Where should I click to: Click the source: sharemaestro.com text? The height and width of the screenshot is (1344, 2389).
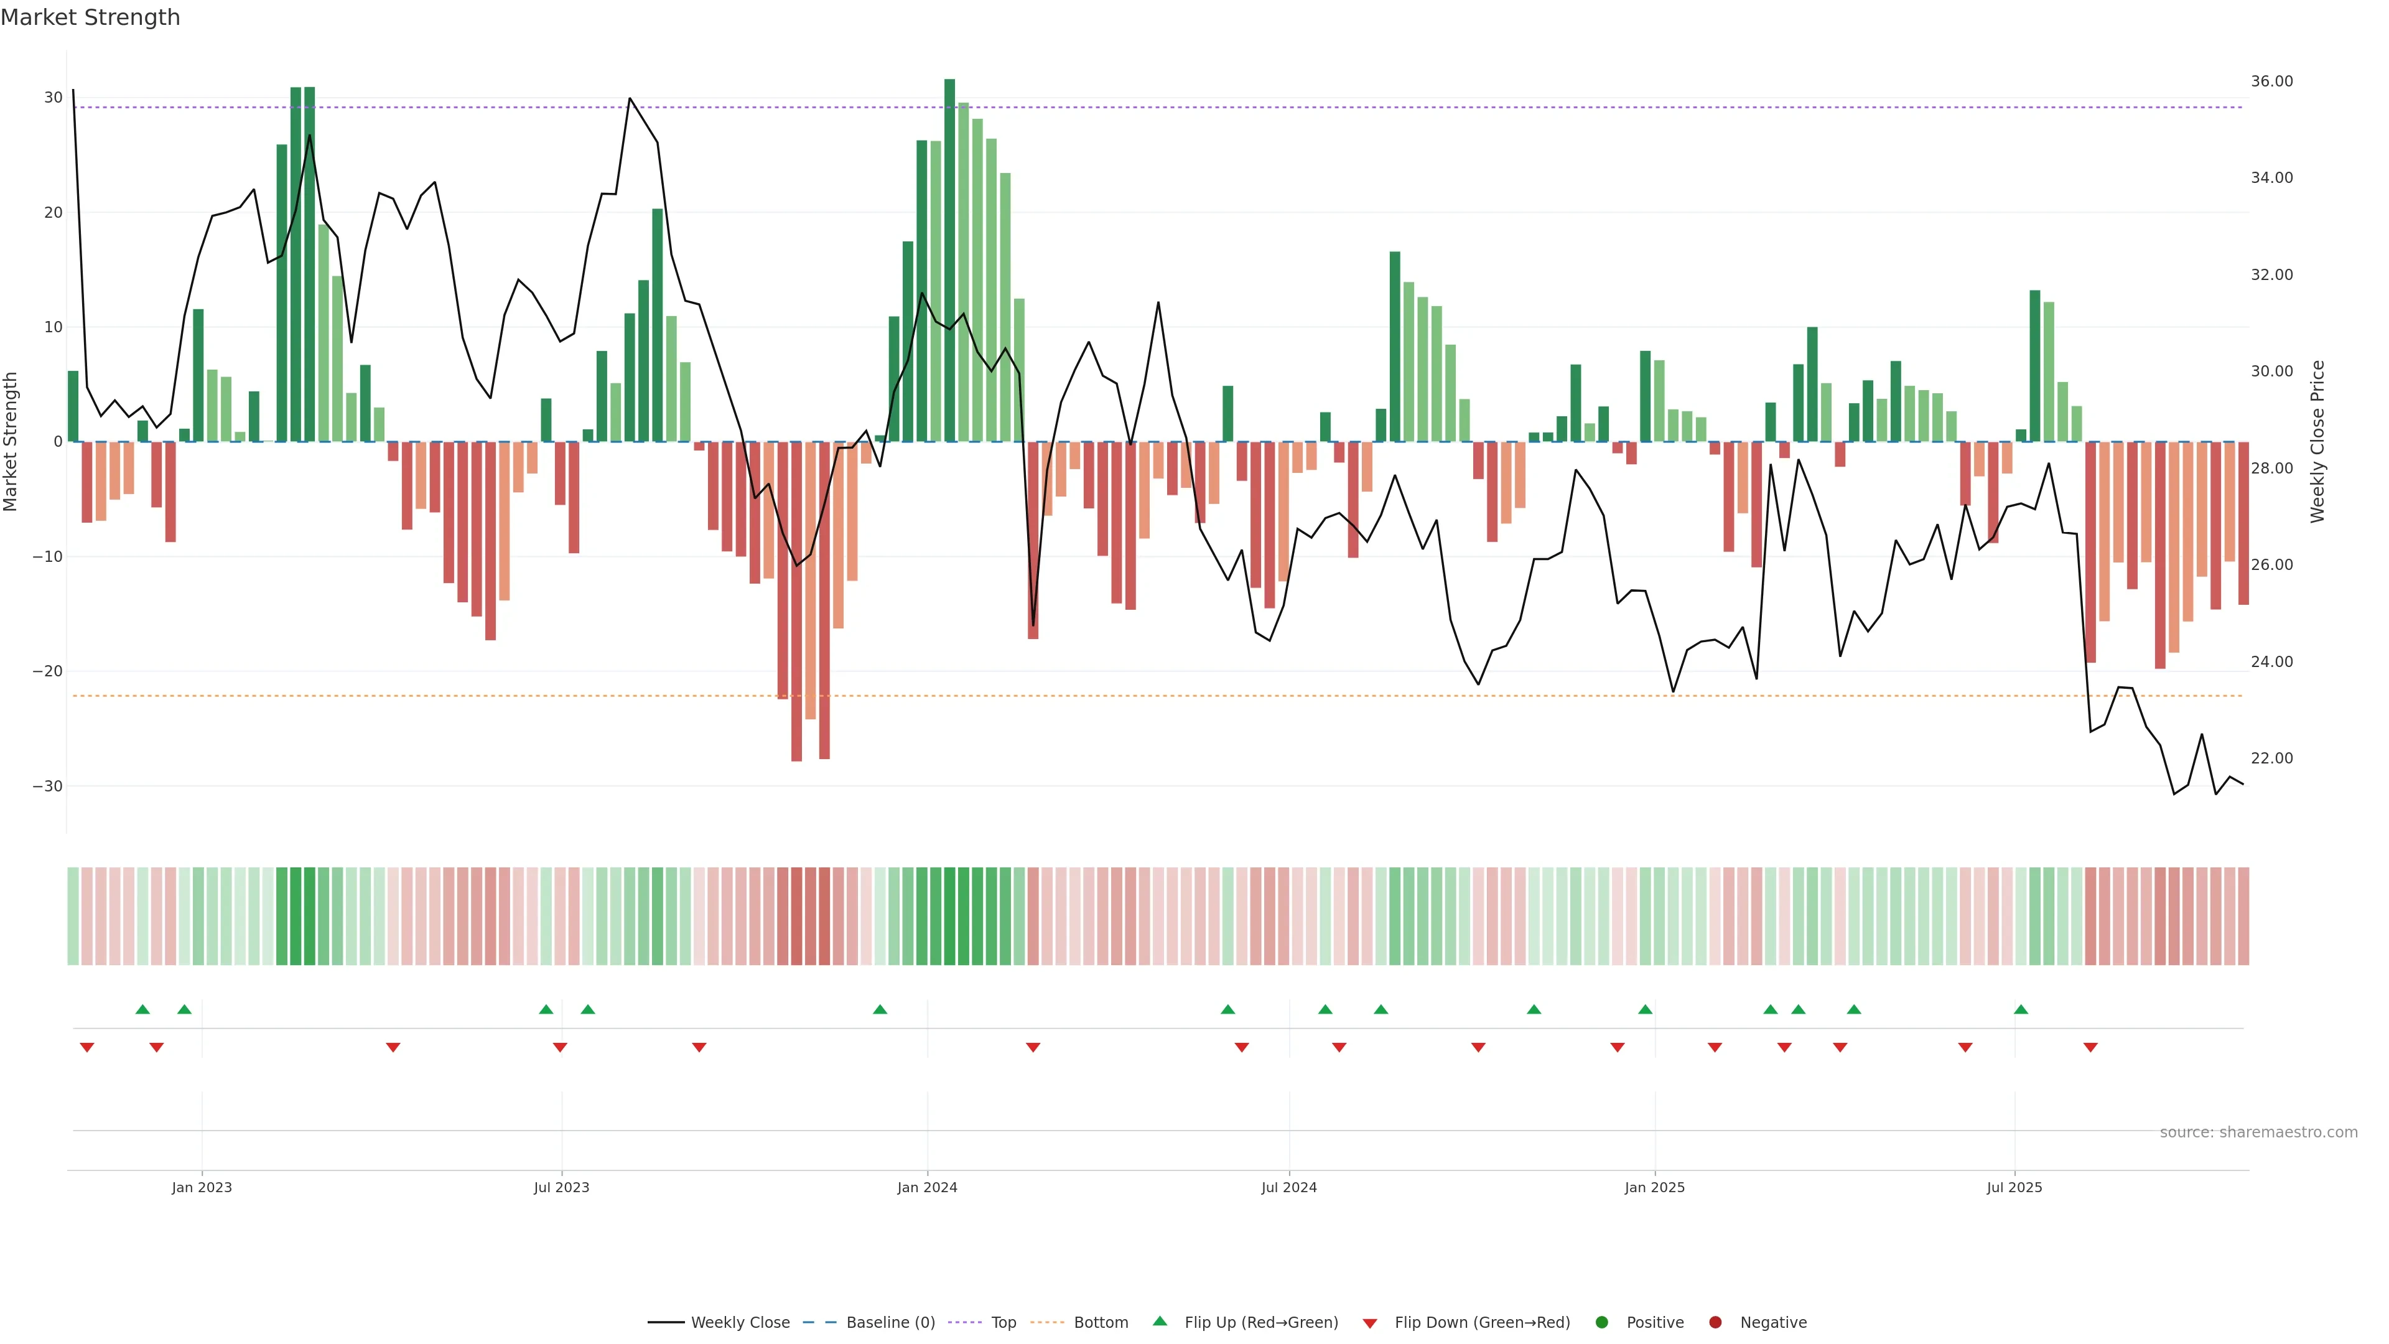[2258, 1132]
